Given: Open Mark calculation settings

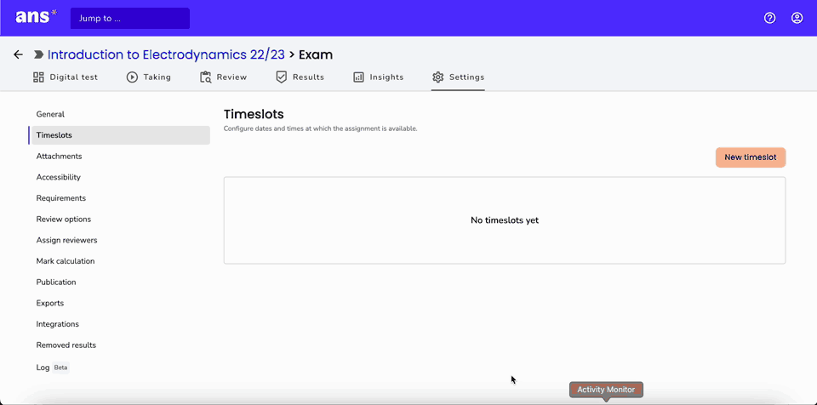Looking at the screenshot, I should [66, 261].
